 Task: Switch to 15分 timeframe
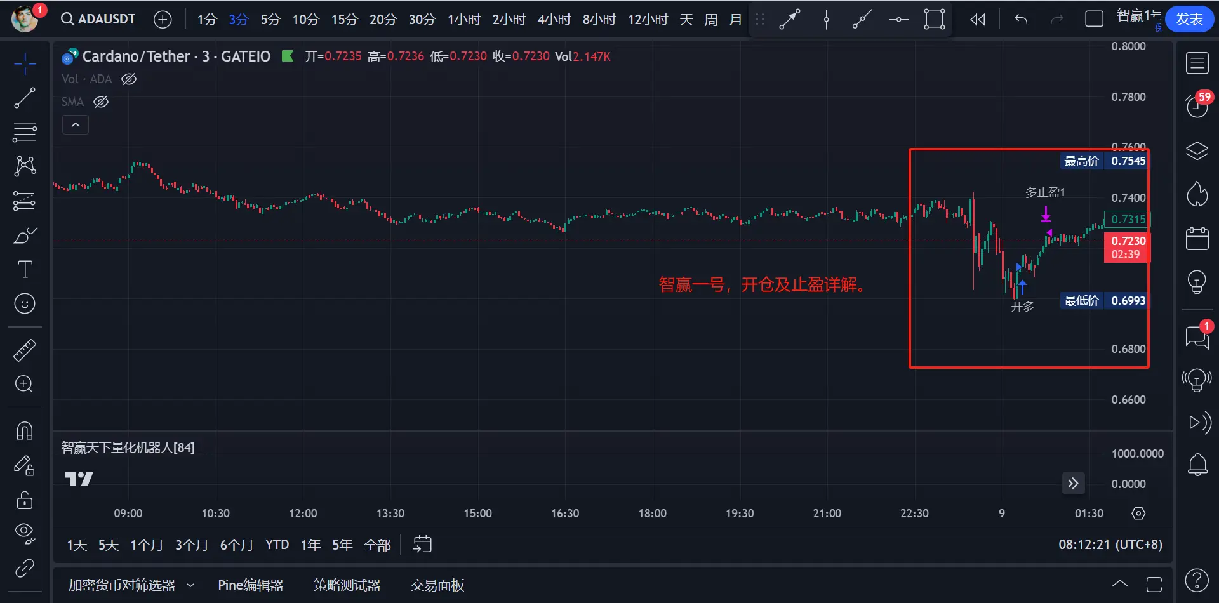[345, 19]
